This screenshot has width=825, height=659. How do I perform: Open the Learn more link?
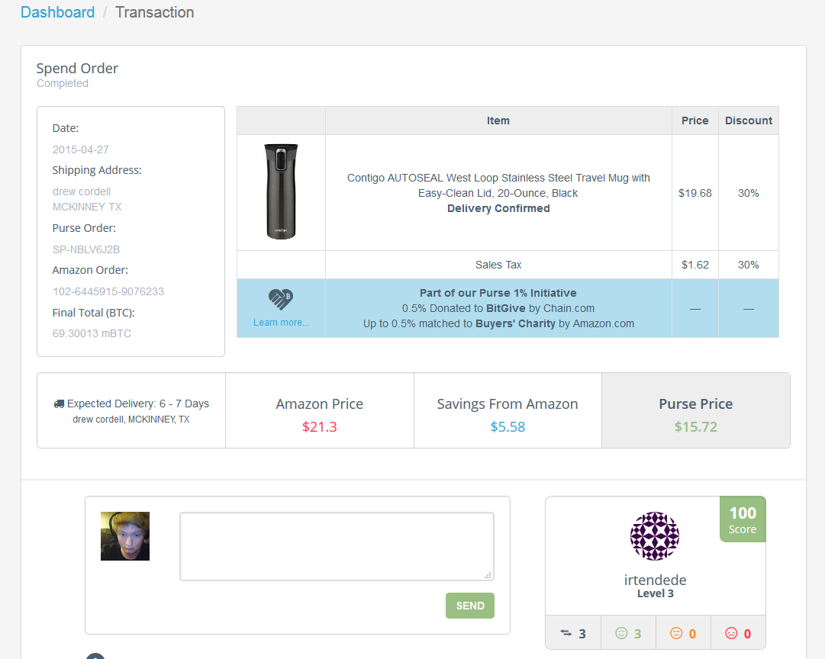click(x=281, y=323)
